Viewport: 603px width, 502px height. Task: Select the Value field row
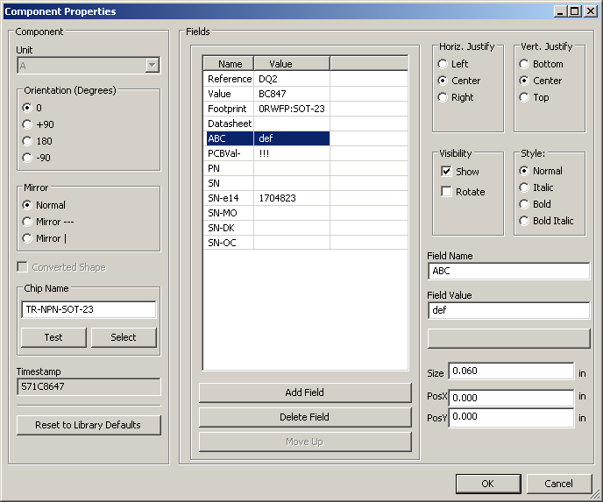coord(305,94)
